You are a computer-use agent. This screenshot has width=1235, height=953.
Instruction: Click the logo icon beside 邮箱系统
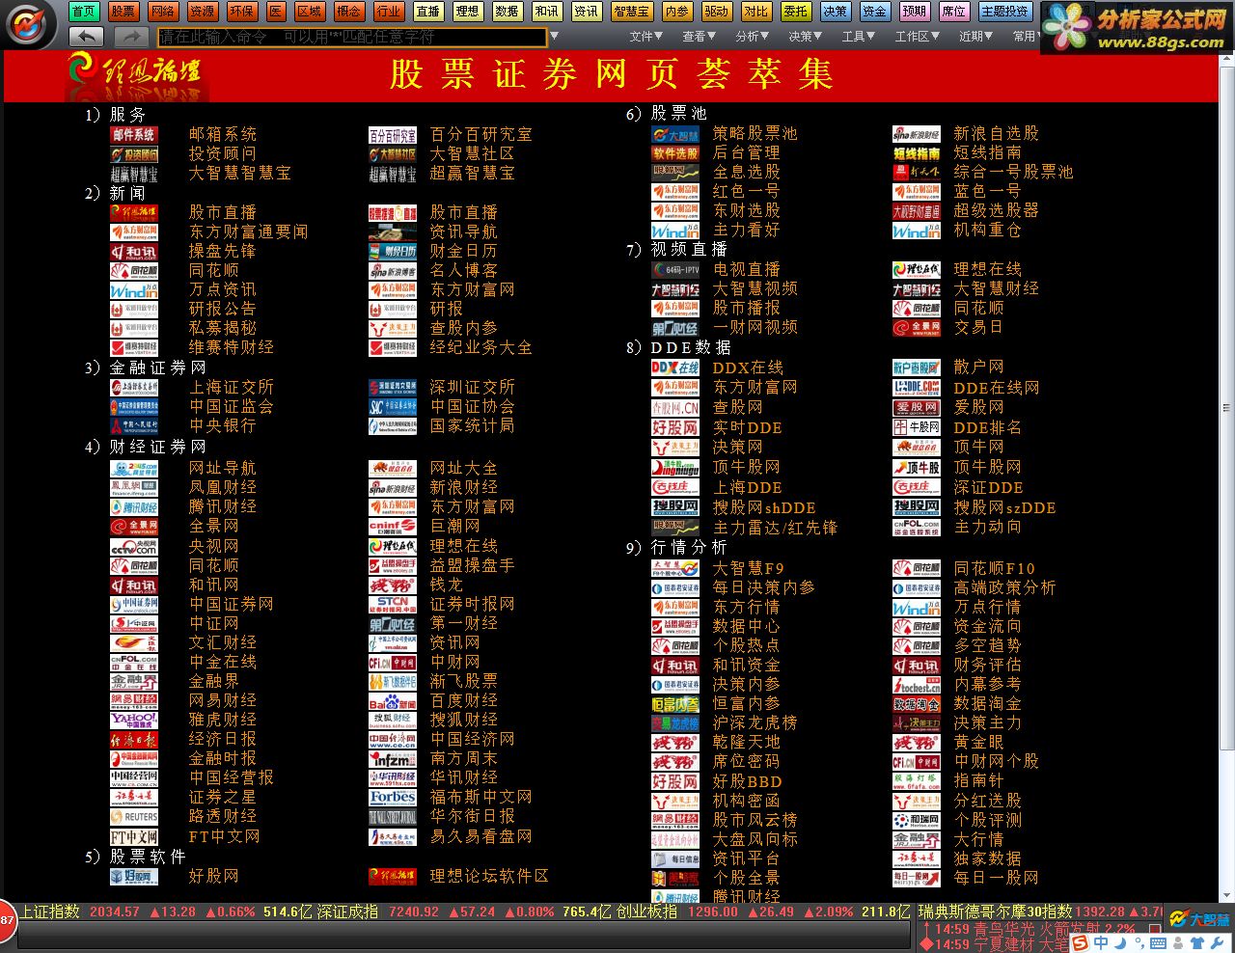[x=134, y=135]
